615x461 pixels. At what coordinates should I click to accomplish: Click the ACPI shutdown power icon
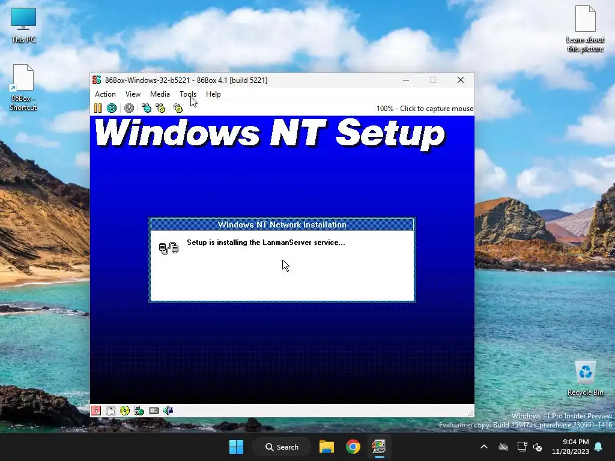(x=129, y=108)
